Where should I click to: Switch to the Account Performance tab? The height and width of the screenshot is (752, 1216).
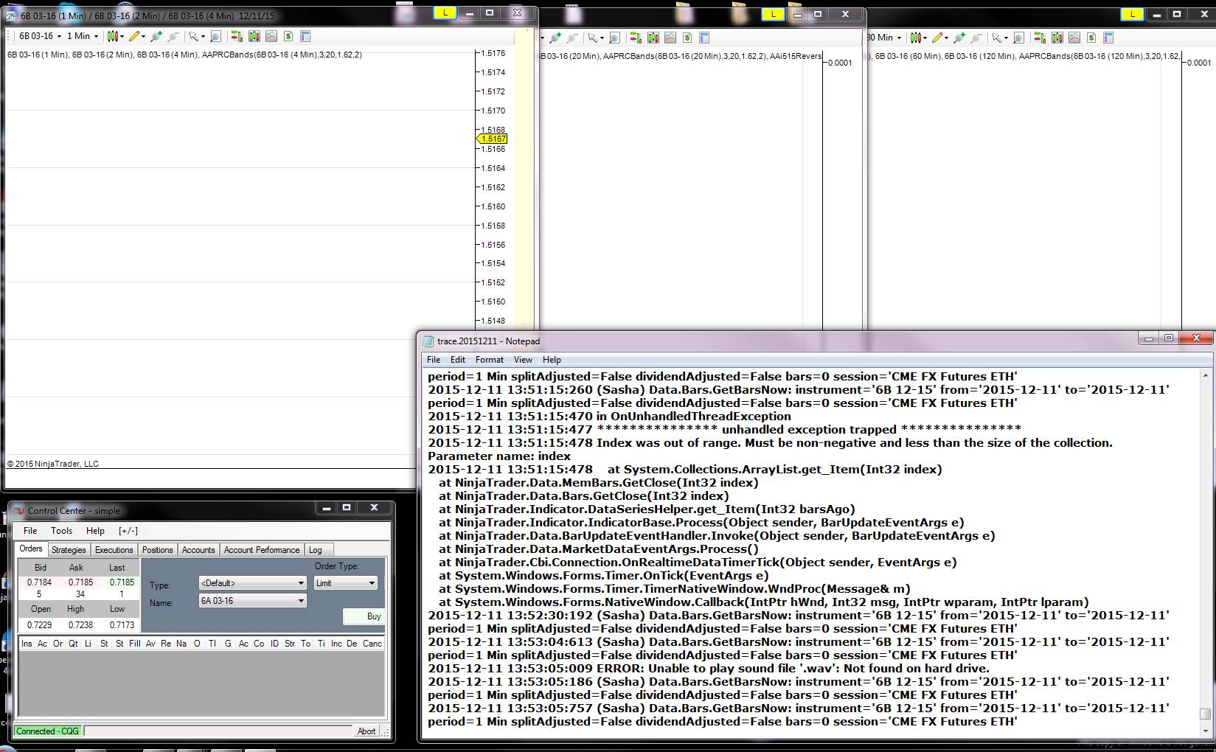[x=262, y=550]
